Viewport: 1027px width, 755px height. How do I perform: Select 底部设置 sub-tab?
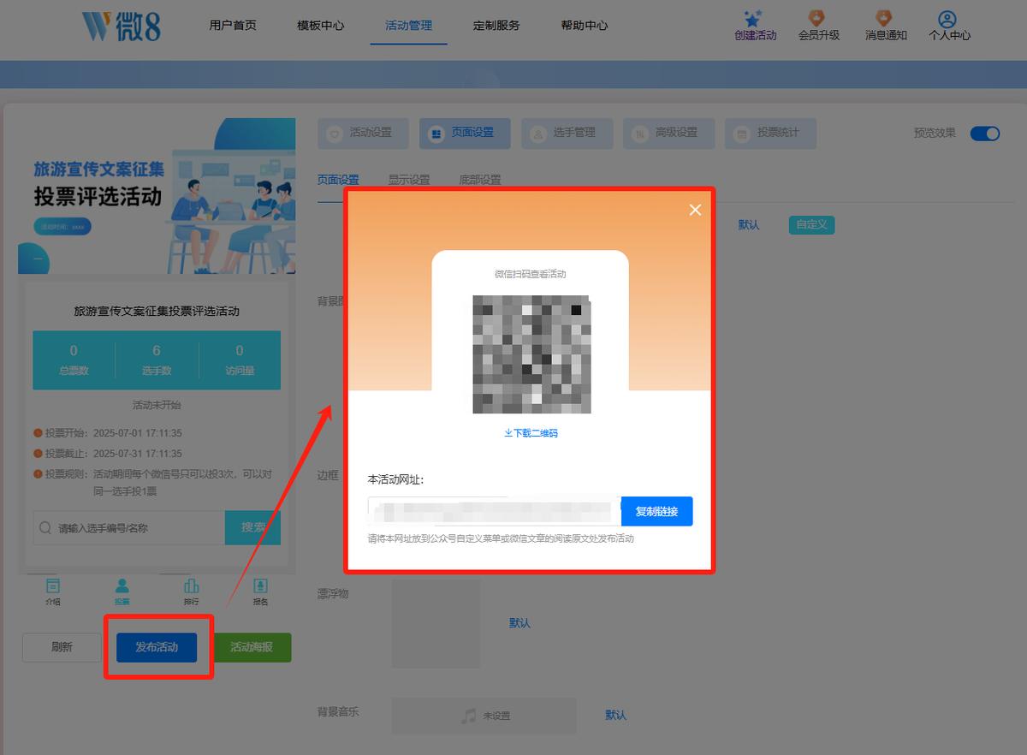pyautogui.click(x=480, y=180)
